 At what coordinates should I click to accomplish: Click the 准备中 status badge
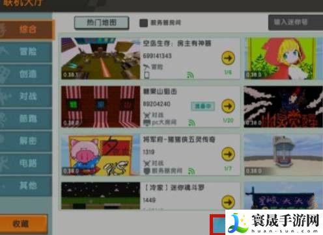[x=203, y=106]
